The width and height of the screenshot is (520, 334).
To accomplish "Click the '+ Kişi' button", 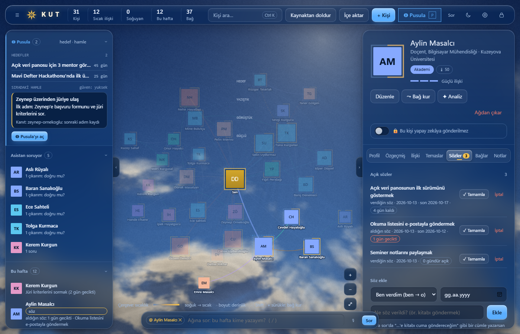I will [x=384, y=15].
